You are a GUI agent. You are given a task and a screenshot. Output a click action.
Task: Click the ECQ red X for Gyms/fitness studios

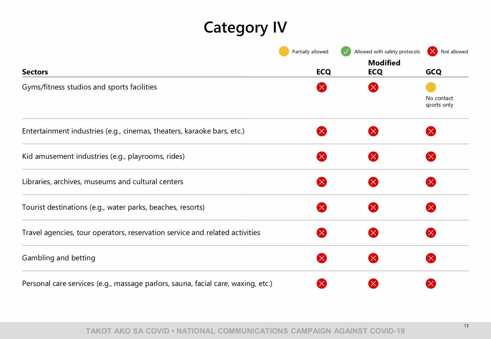click(321, 87)
